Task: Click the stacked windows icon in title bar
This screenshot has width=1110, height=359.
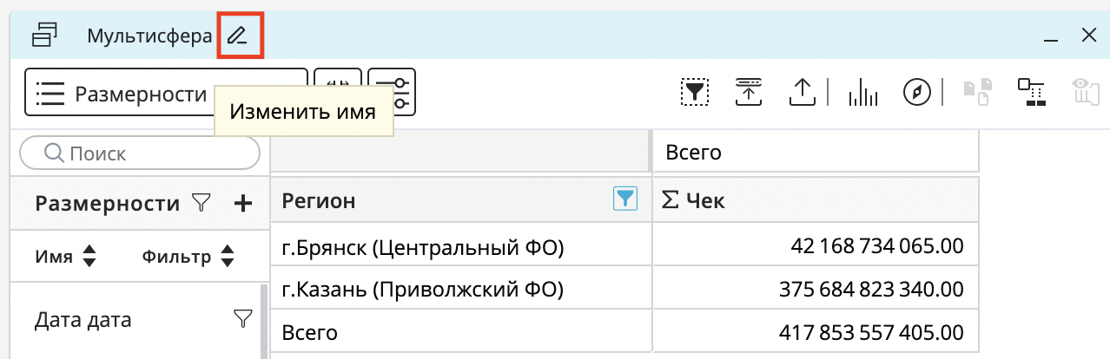Action: (x=44, y=36)
